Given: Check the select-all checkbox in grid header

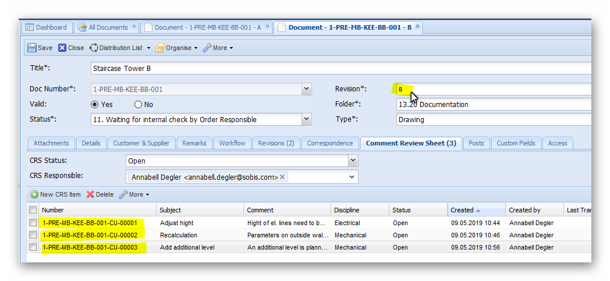Looking at the screenshot, I should [x=33, y=210].
